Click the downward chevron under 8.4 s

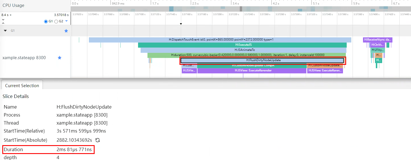pyautogui.click(x=3, y=20)
